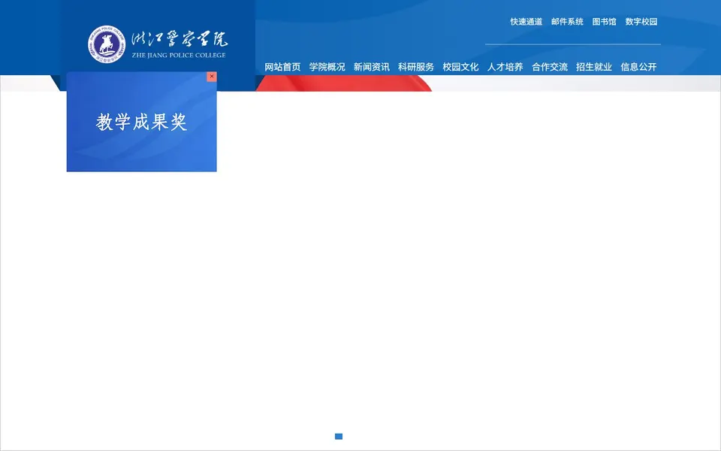721x451 pixels.
Task: Click the ZHE JIANG POLICE COLLEGE title text
Action: tap(179, 55)
